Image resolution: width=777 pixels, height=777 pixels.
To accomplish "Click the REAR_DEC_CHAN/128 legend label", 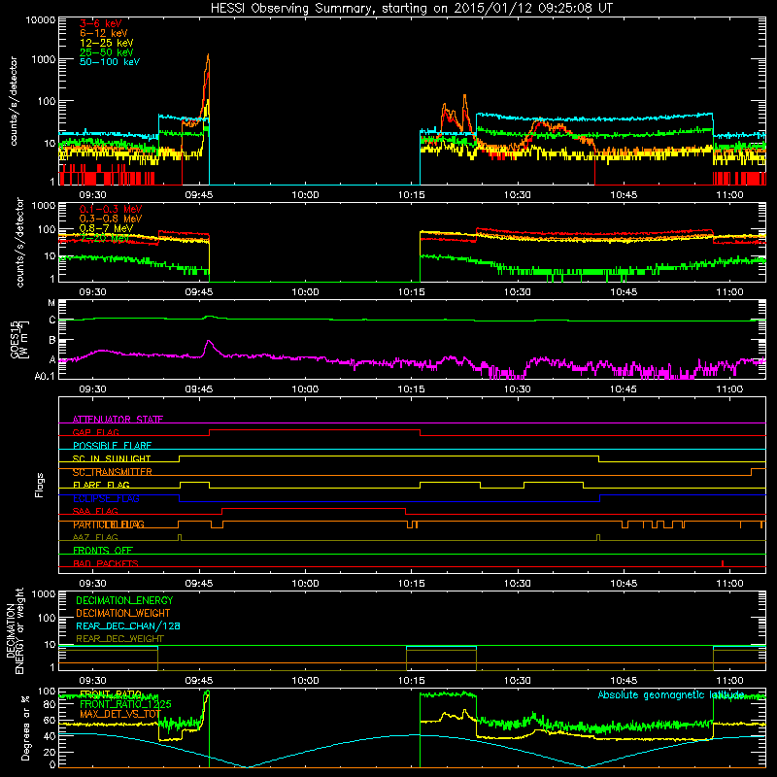I will coord(128,626).
